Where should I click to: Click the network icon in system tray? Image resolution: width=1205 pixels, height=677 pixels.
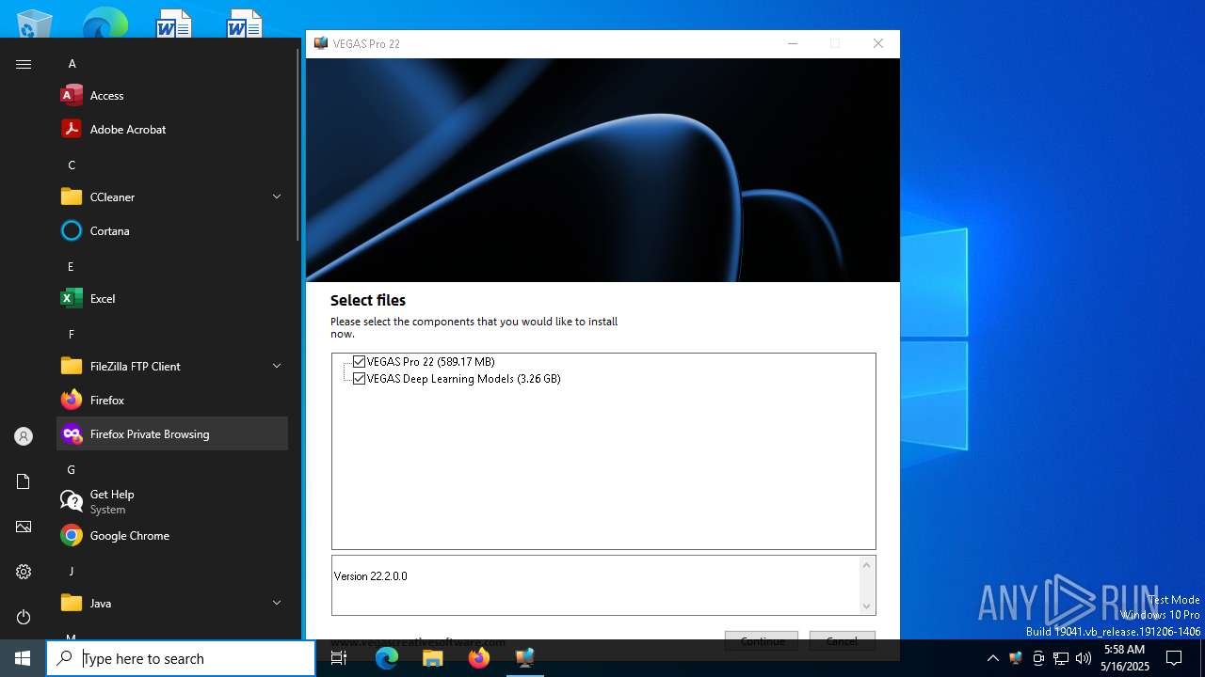click(1061, 658)
